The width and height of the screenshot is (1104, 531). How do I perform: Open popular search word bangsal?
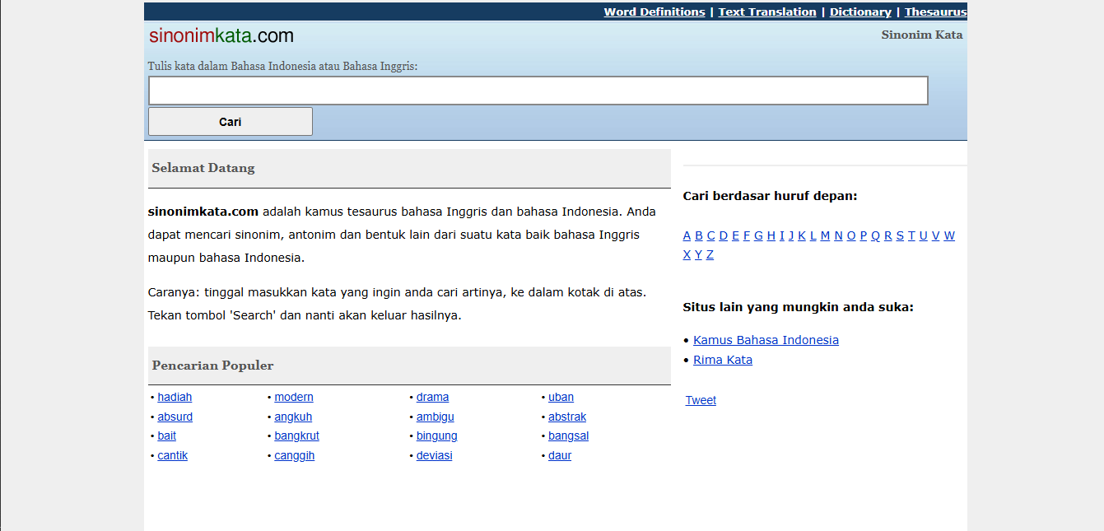[x=569, y=436]
